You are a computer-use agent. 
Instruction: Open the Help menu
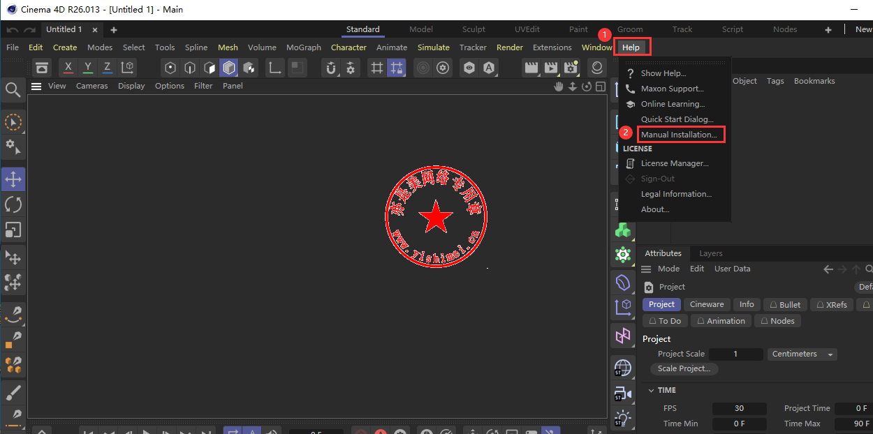tap(631, 47)
